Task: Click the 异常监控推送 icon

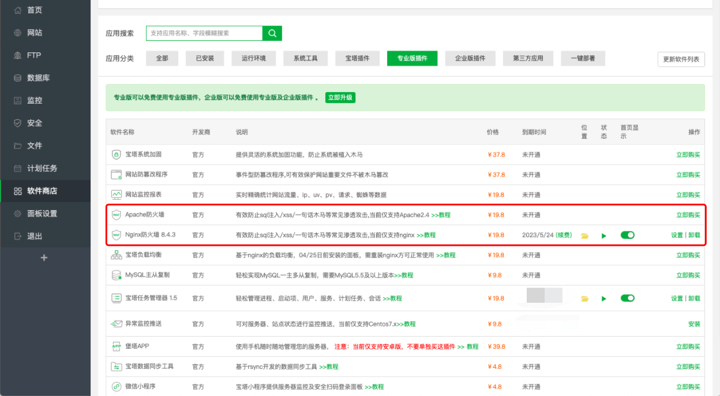Action: point(116,324)
